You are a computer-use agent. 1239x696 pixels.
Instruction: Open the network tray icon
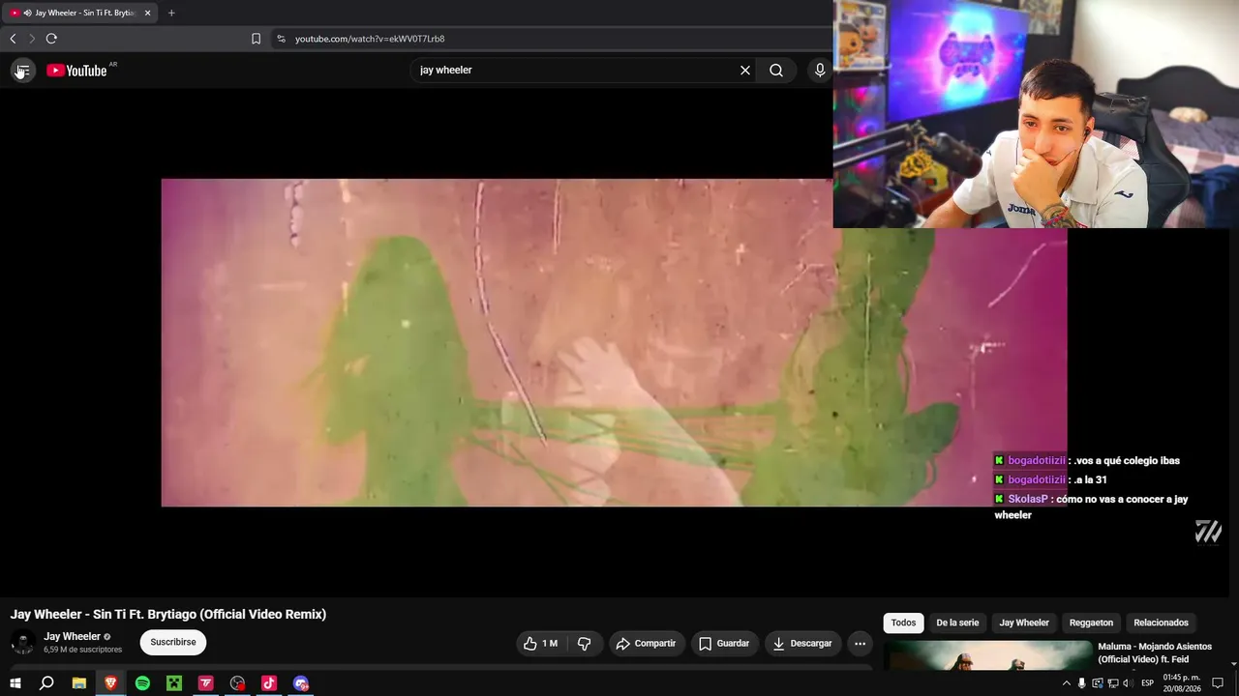coord(1112,683)
